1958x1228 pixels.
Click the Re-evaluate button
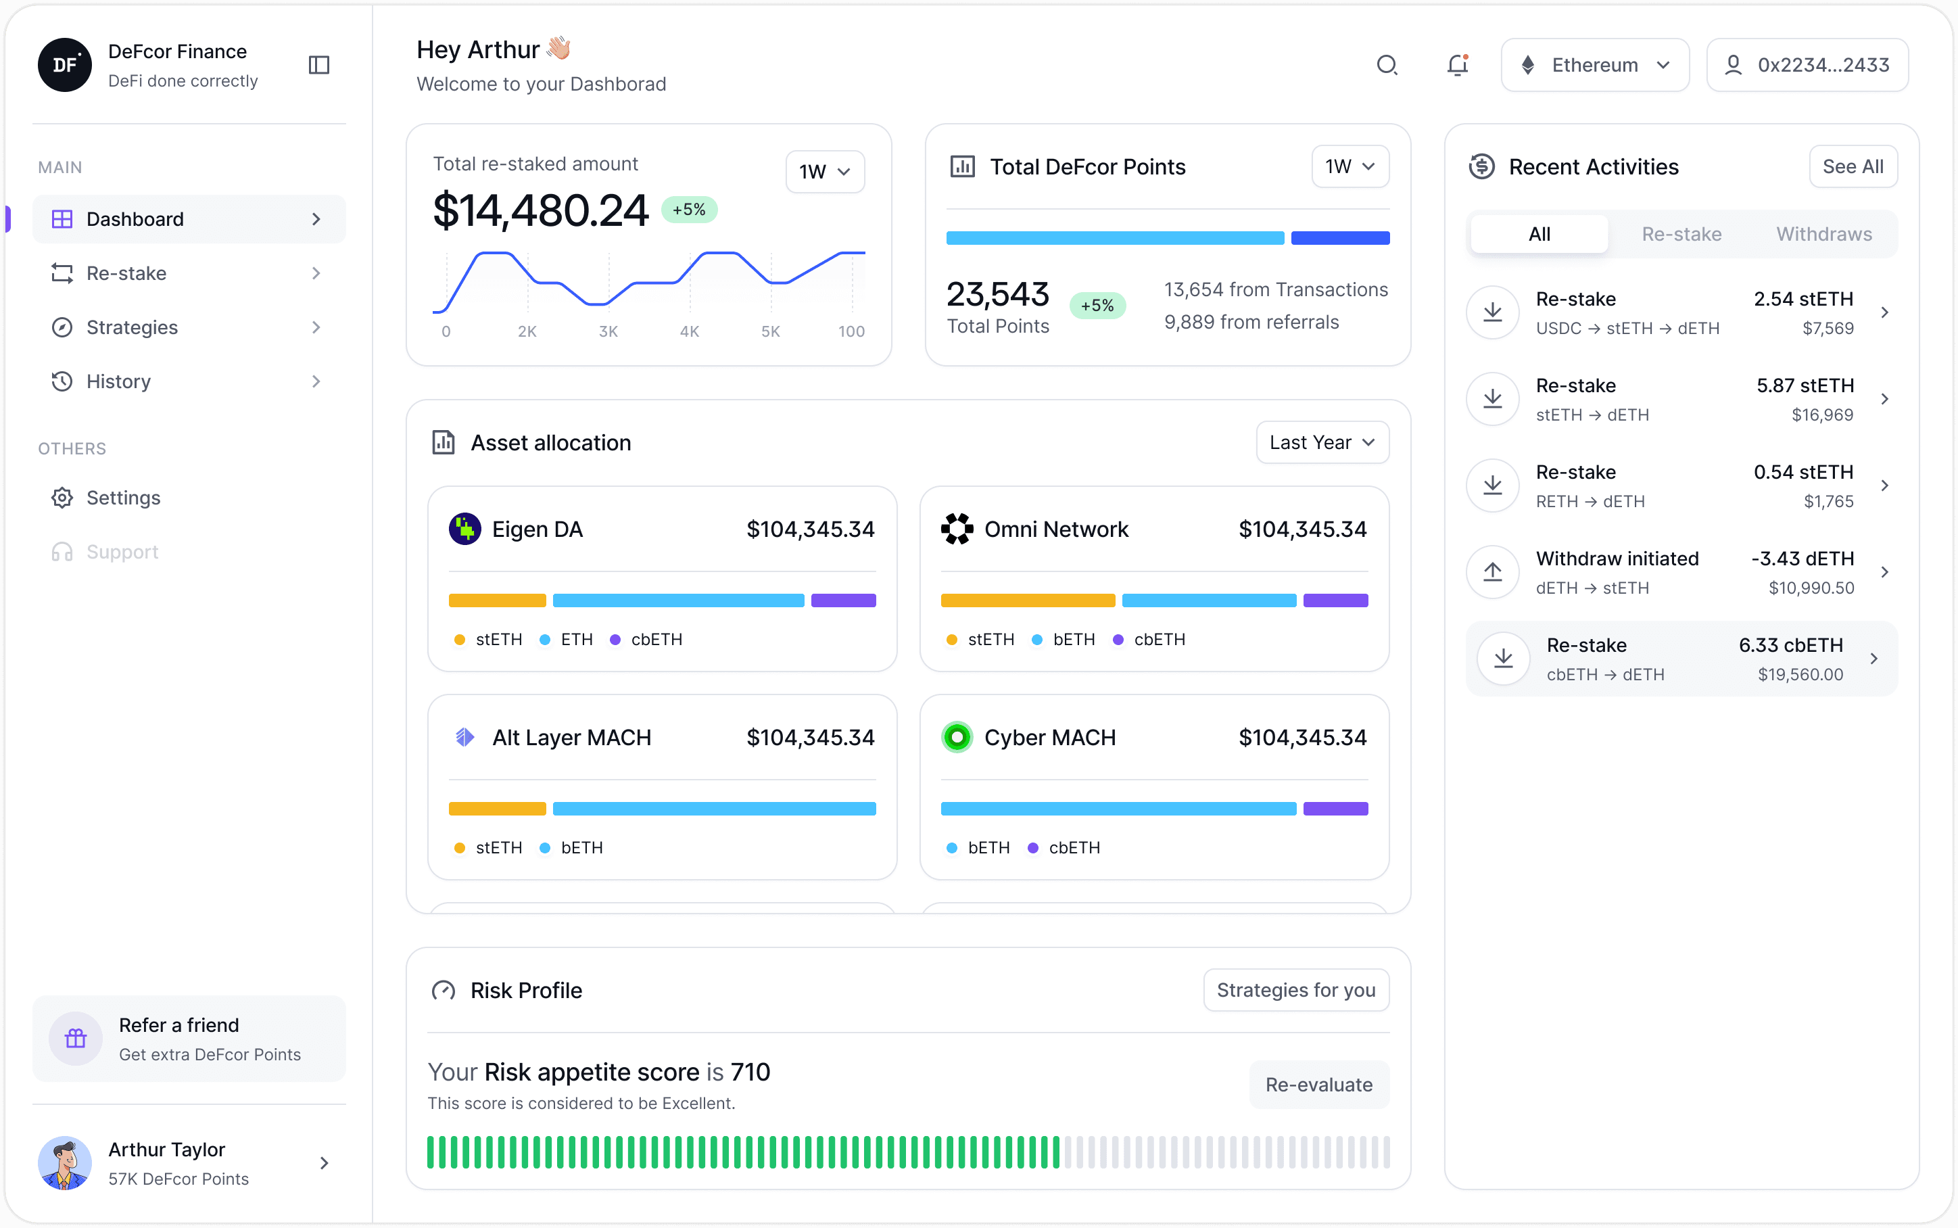[1318, 1084]
